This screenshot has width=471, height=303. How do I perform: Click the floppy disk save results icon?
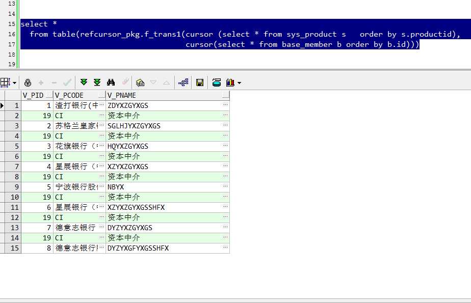point(200,82)
